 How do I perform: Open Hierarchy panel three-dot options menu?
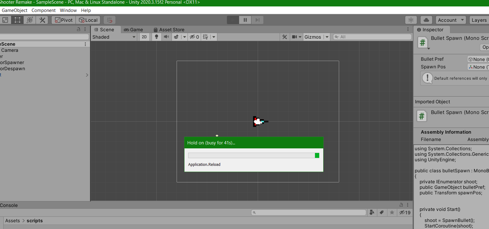coord(85,29)
